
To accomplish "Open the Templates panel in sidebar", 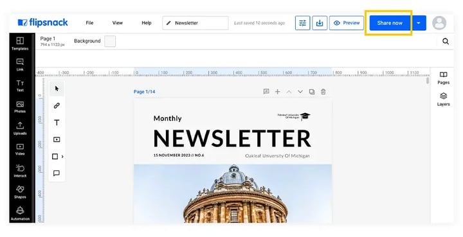I will (20, 43).
